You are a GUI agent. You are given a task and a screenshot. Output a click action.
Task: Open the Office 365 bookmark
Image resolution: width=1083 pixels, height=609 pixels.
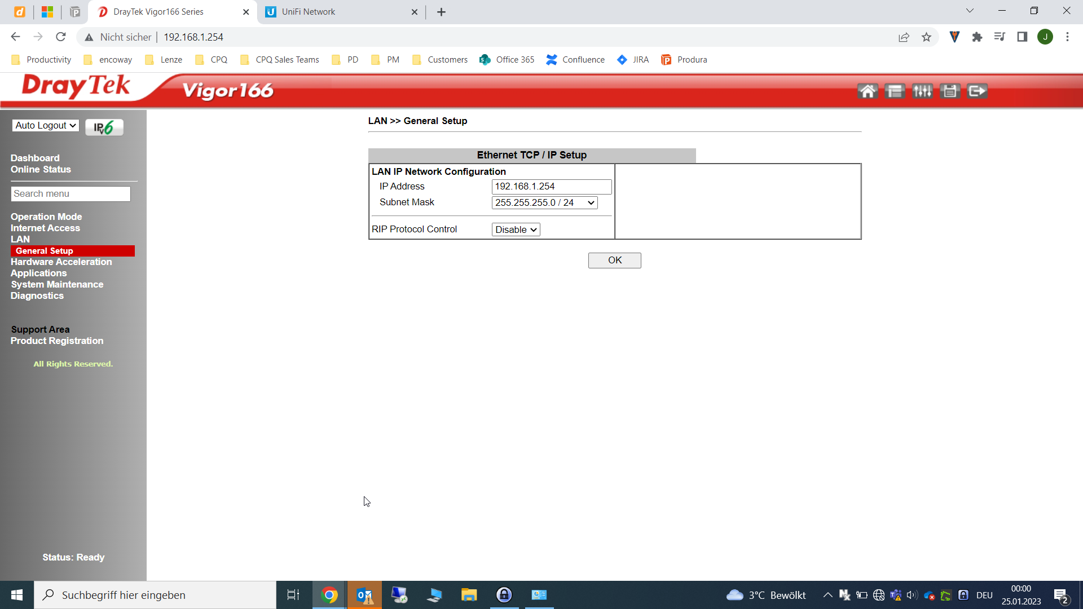[507, 60]
